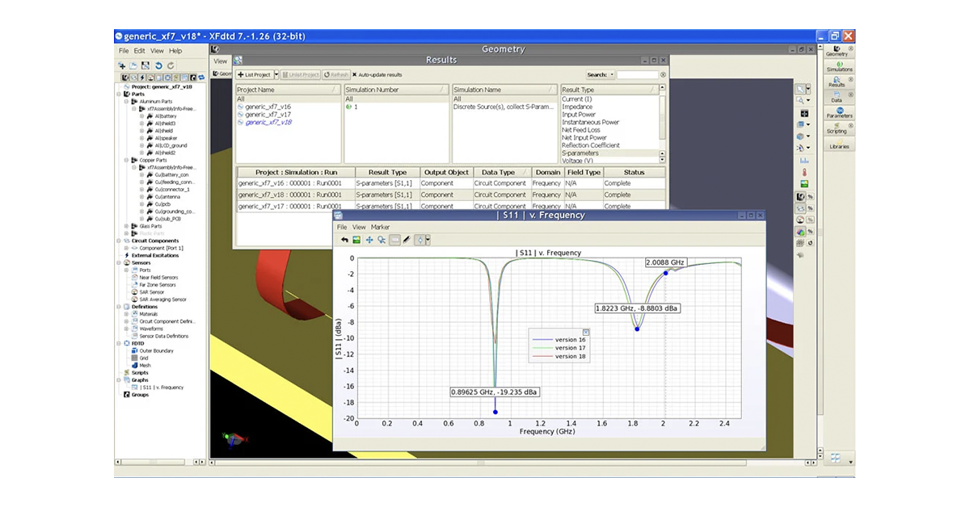
Task: Select the pan tool in the S11 plot window
Action: 369,240
